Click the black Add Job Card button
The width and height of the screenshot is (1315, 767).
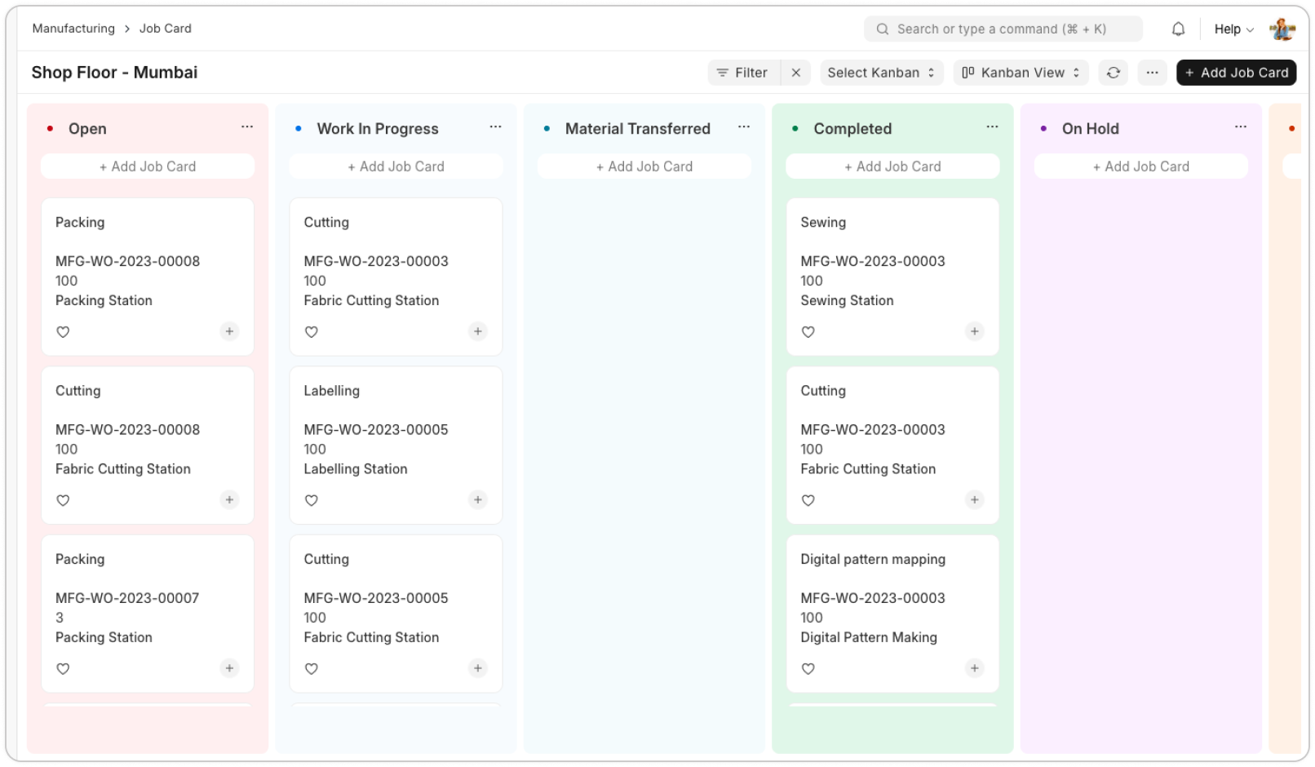1237,73
